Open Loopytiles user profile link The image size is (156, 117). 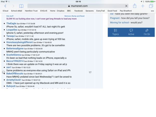click(x=12, y=30)
